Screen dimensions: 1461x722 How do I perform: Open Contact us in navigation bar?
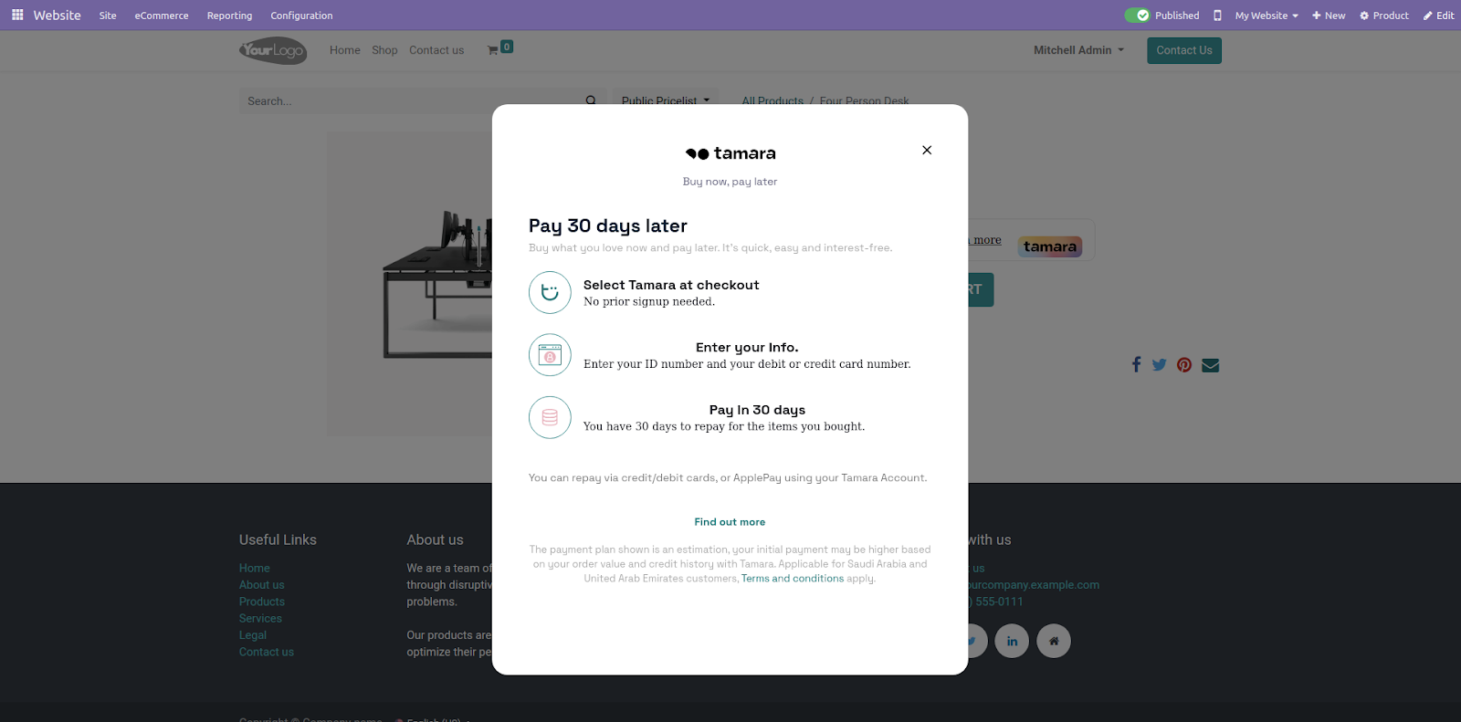[x=436, y=50]
